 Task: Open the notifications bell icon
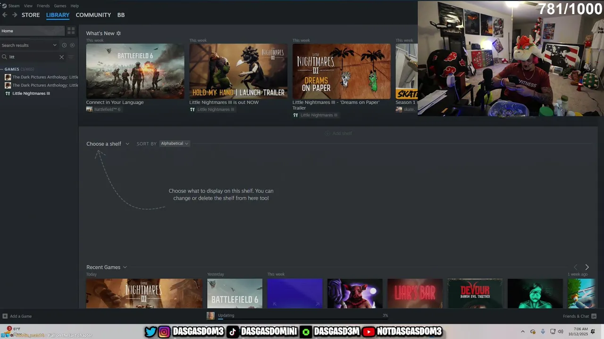[x=593, y=331]
